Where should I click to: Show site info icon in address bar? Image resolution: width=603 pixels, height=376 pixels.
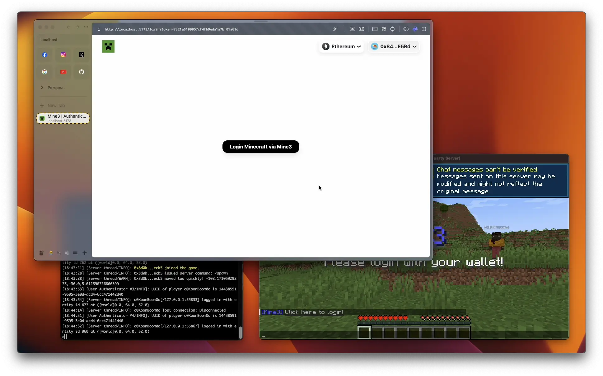click(99, 29)
